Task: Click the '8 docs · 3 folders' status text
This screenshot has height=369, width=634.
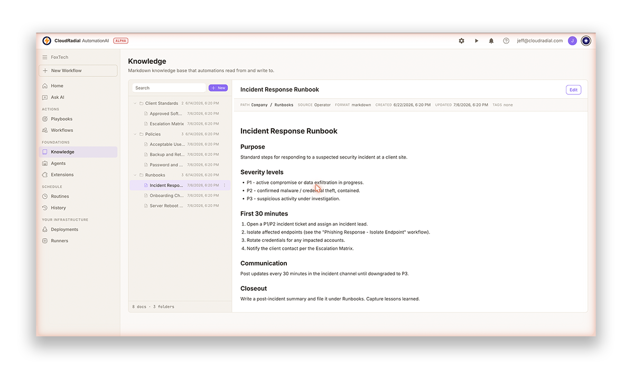Action: click(153, 307)
